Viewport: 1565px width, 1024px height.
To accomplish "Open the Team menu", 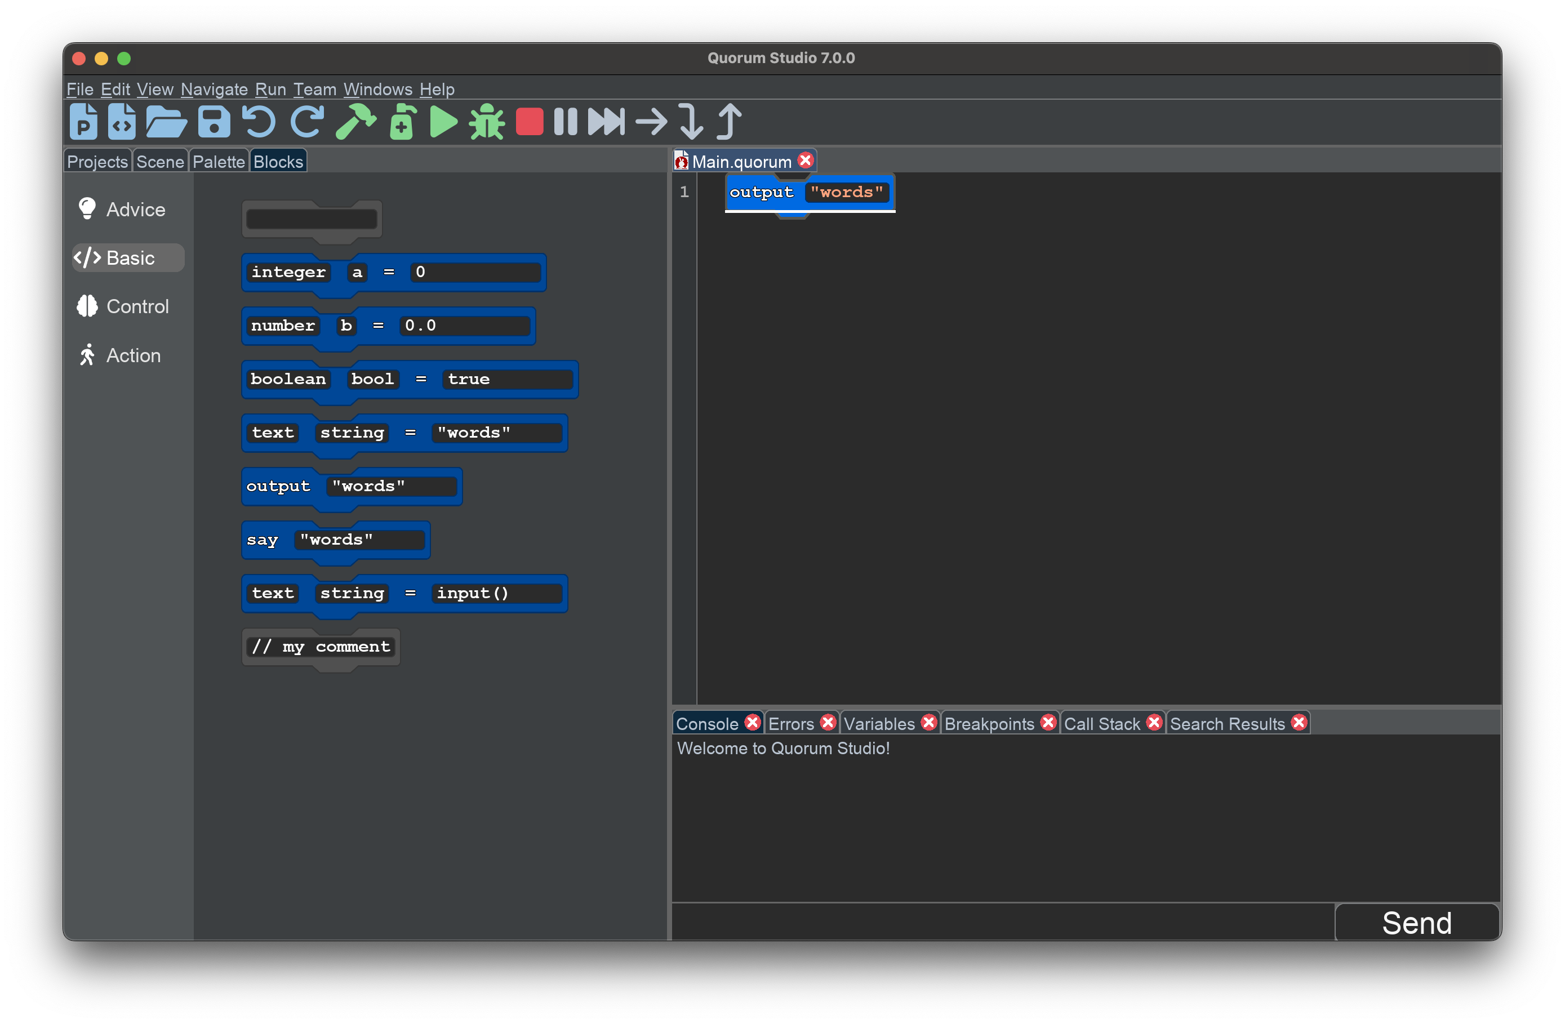I will [314, 89].
